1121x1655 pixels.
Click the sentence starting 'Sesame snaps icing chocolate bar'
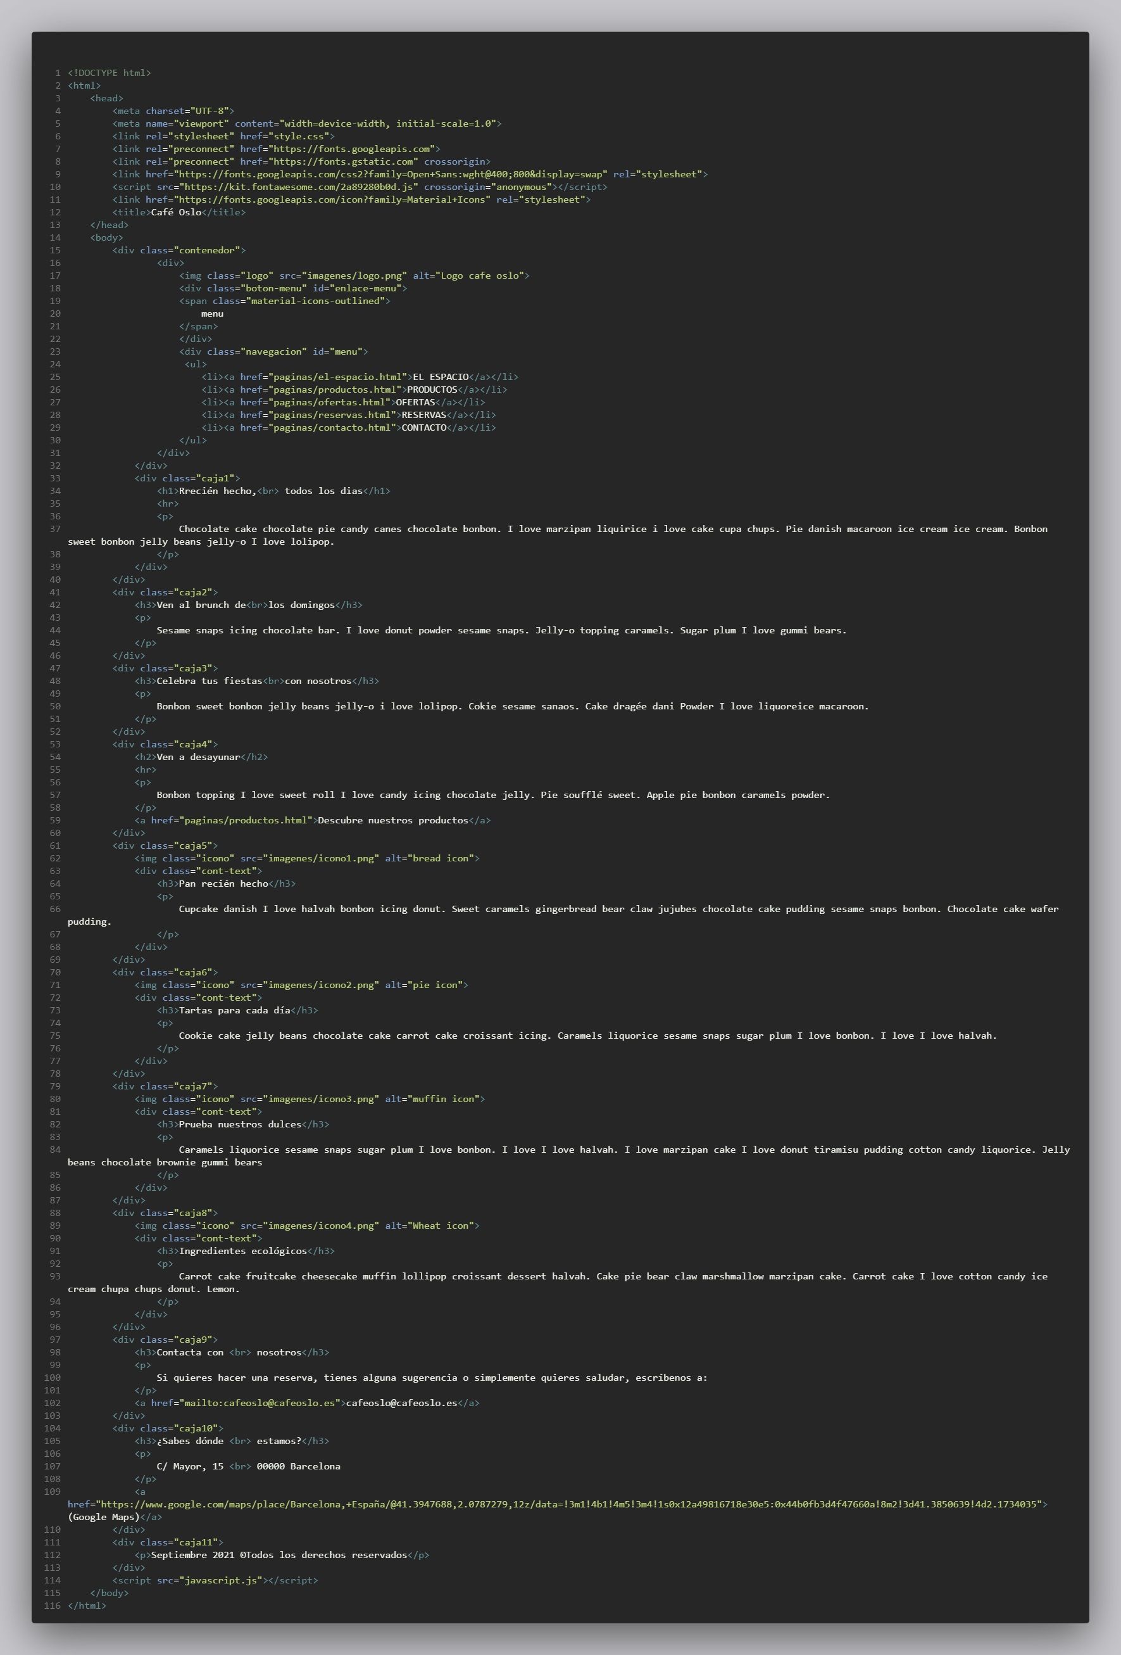click(x=502, y=630)
